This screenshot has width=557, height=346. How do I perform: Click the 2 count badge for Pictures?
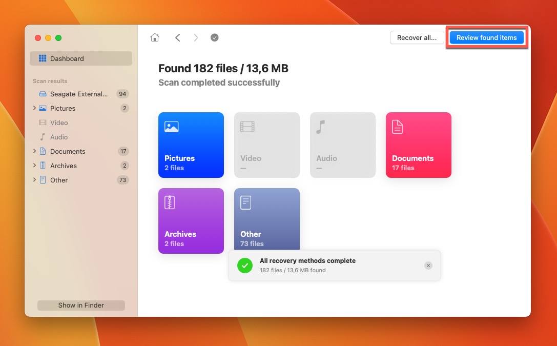coord(125,108)
